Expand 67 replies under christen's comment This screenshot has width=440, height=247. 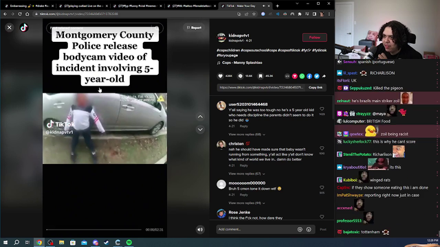[x=247, y=174]
